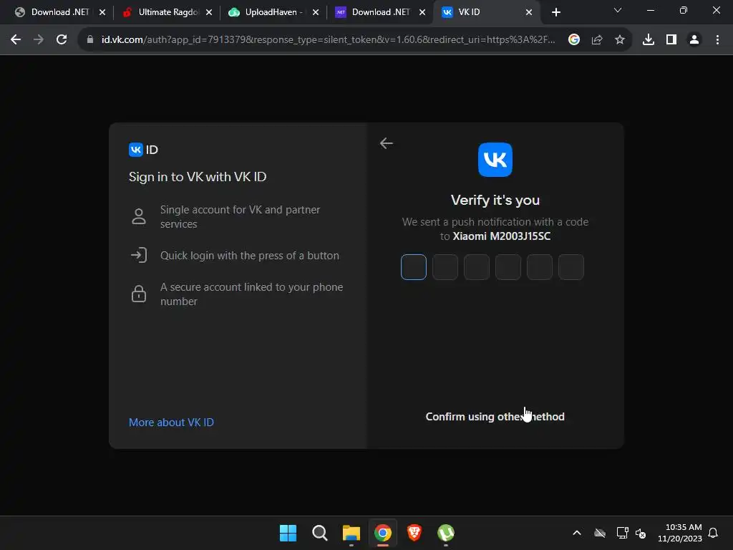
Task: Click Confirm using other method
Action: click(x=495, y=416)
